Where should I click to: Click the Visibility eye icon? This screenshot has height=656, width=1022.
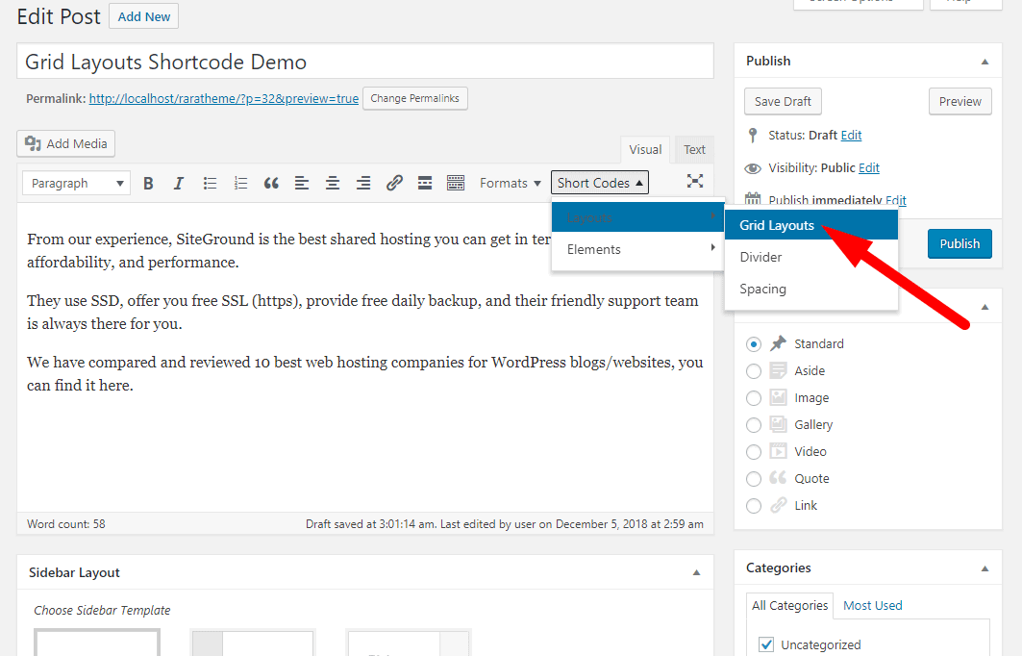tap(753, 168)
